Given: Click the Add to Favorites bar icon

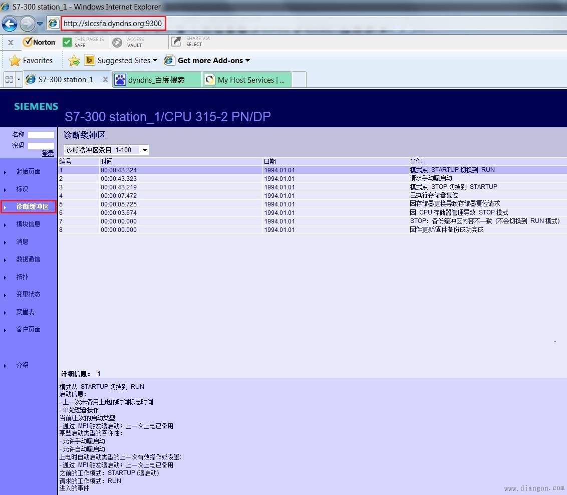Looking at the screenshot, I should pyautogui.click(x=74, y=61).
